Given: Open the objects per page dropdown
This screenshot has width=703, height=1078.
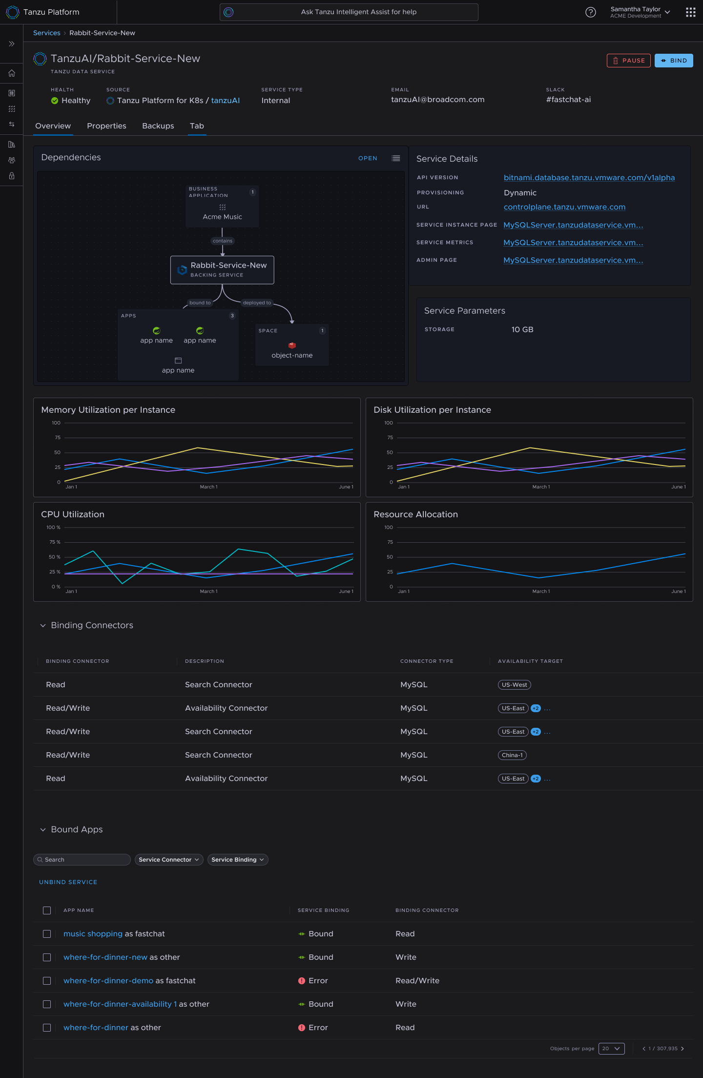Looking at the screenshot, I should tap(611, 1049).
